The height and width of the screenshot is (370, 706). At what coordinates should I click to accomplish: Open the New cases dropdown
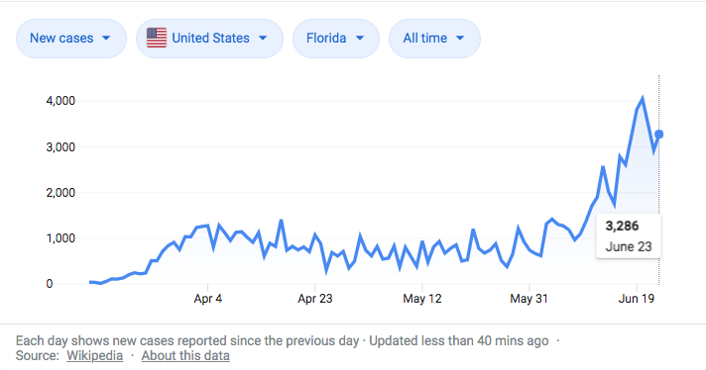71,39
